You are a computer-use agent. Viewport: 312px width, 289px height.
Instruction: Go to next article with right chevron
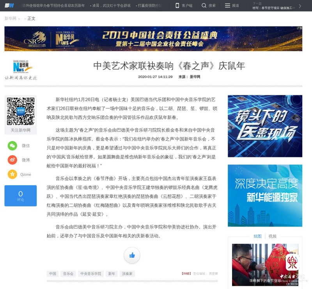300,6
